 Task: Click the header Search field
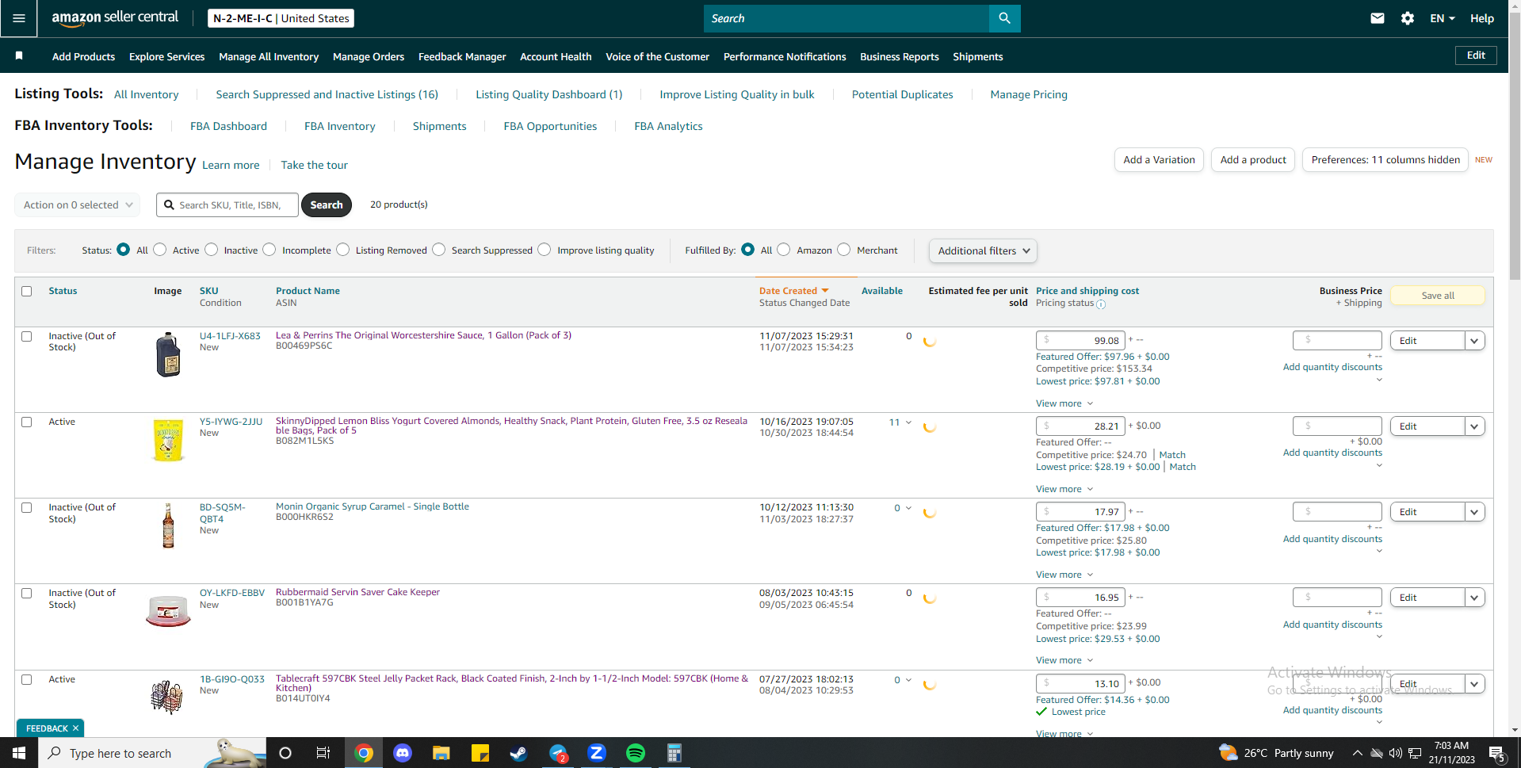pyautogui.click(x=846, y=18)
